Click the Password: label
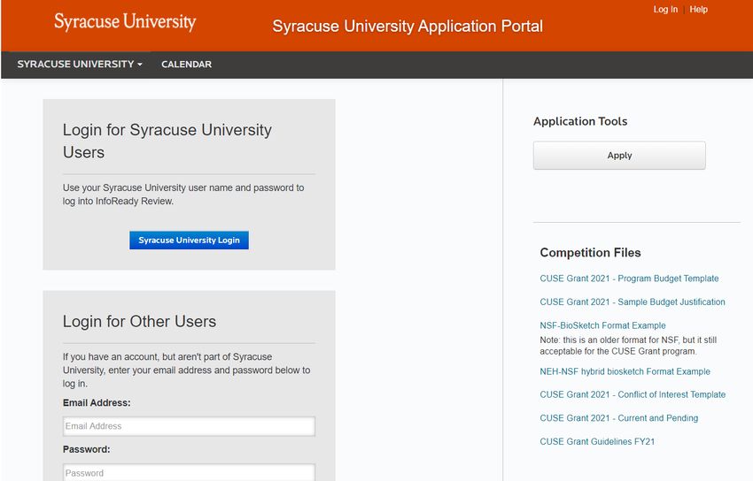 [x=87, y=449]
